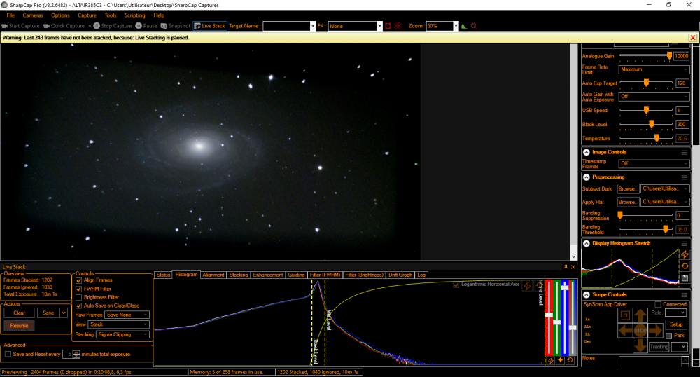Check the Connected checkbox in Scope Controls
Image resolution: width=700 pixels, height=377 pixels.
(657, 304)
